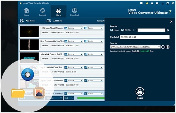Toggle the ISO File checkbox
The width and height of the screenshot is (176, 113).
click(x=123, y=30)
